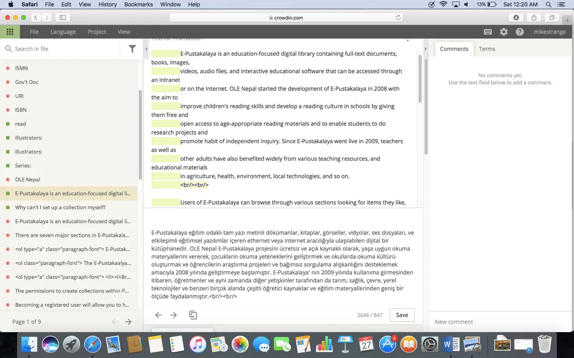
Task: Open Safari Bookmarks menu
Action: pyautogui.click(x=139, y=4)
